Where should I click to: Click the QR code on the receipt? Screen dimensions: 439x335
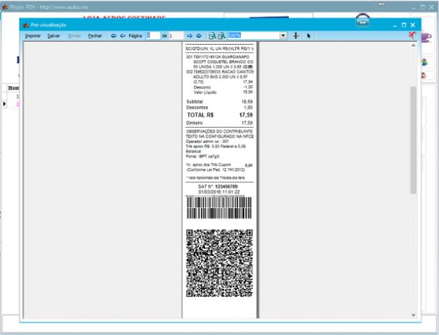click(219, 263)
